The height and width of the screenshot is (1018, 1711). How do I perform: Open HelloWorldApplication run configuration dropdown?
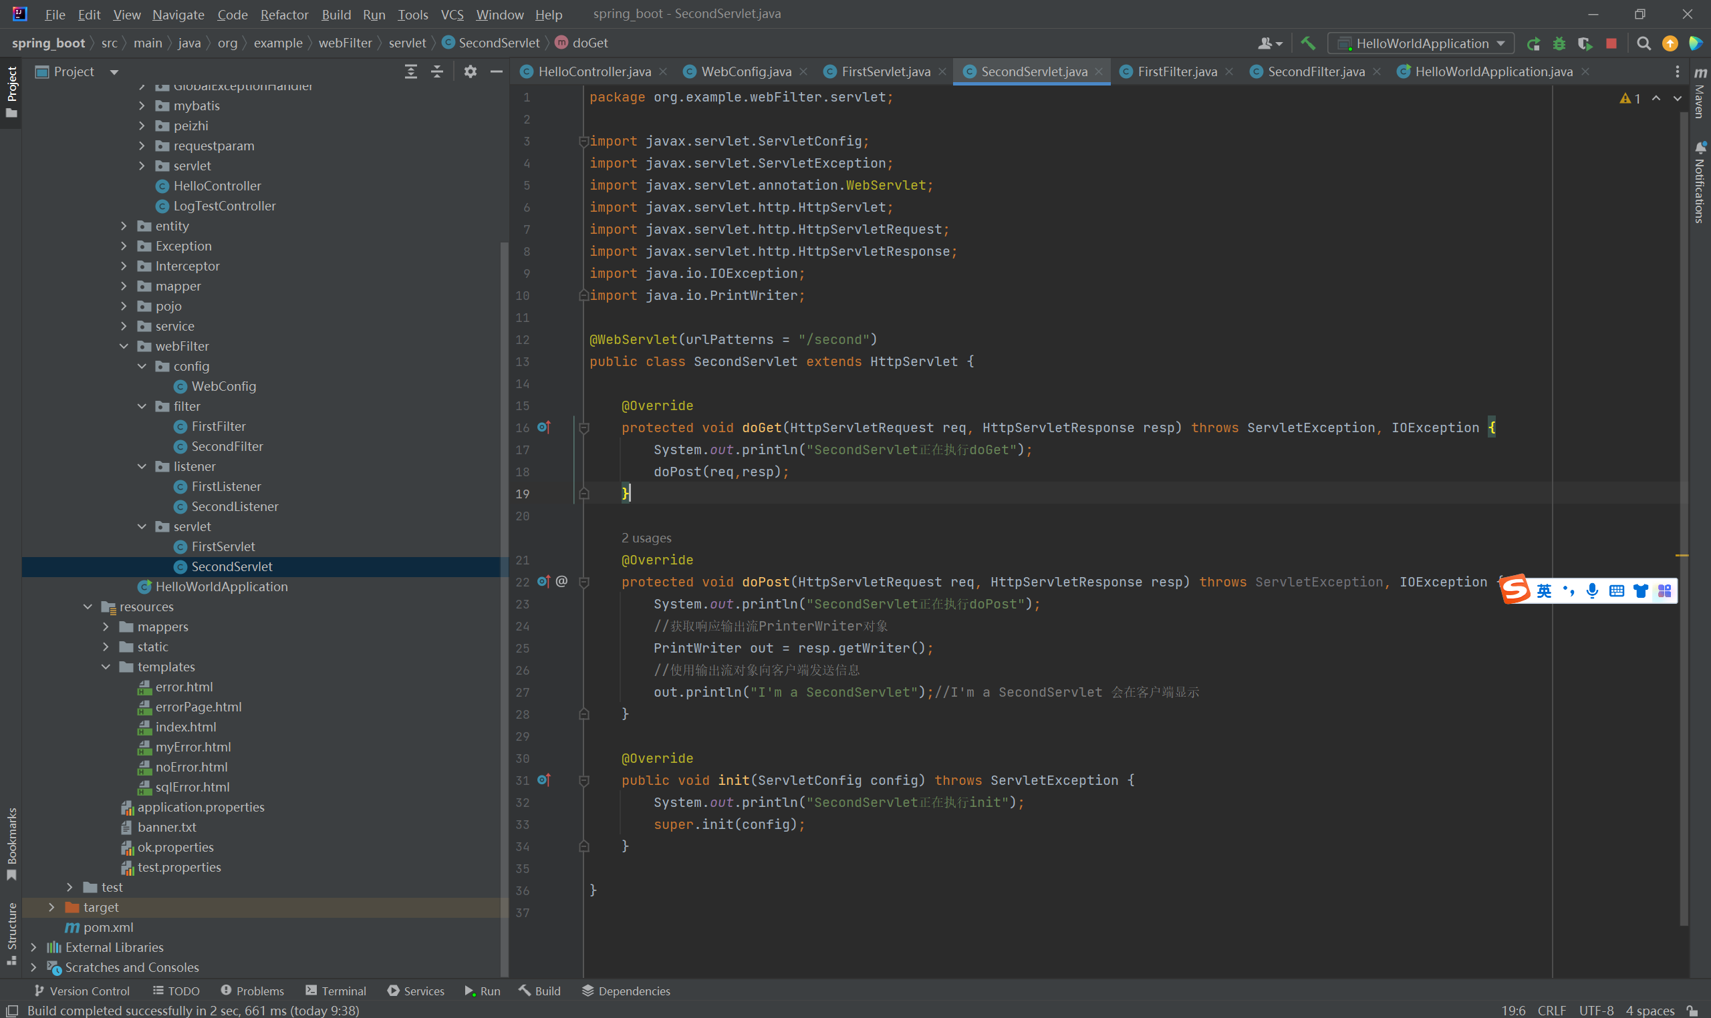click(x=1421, y=43)
